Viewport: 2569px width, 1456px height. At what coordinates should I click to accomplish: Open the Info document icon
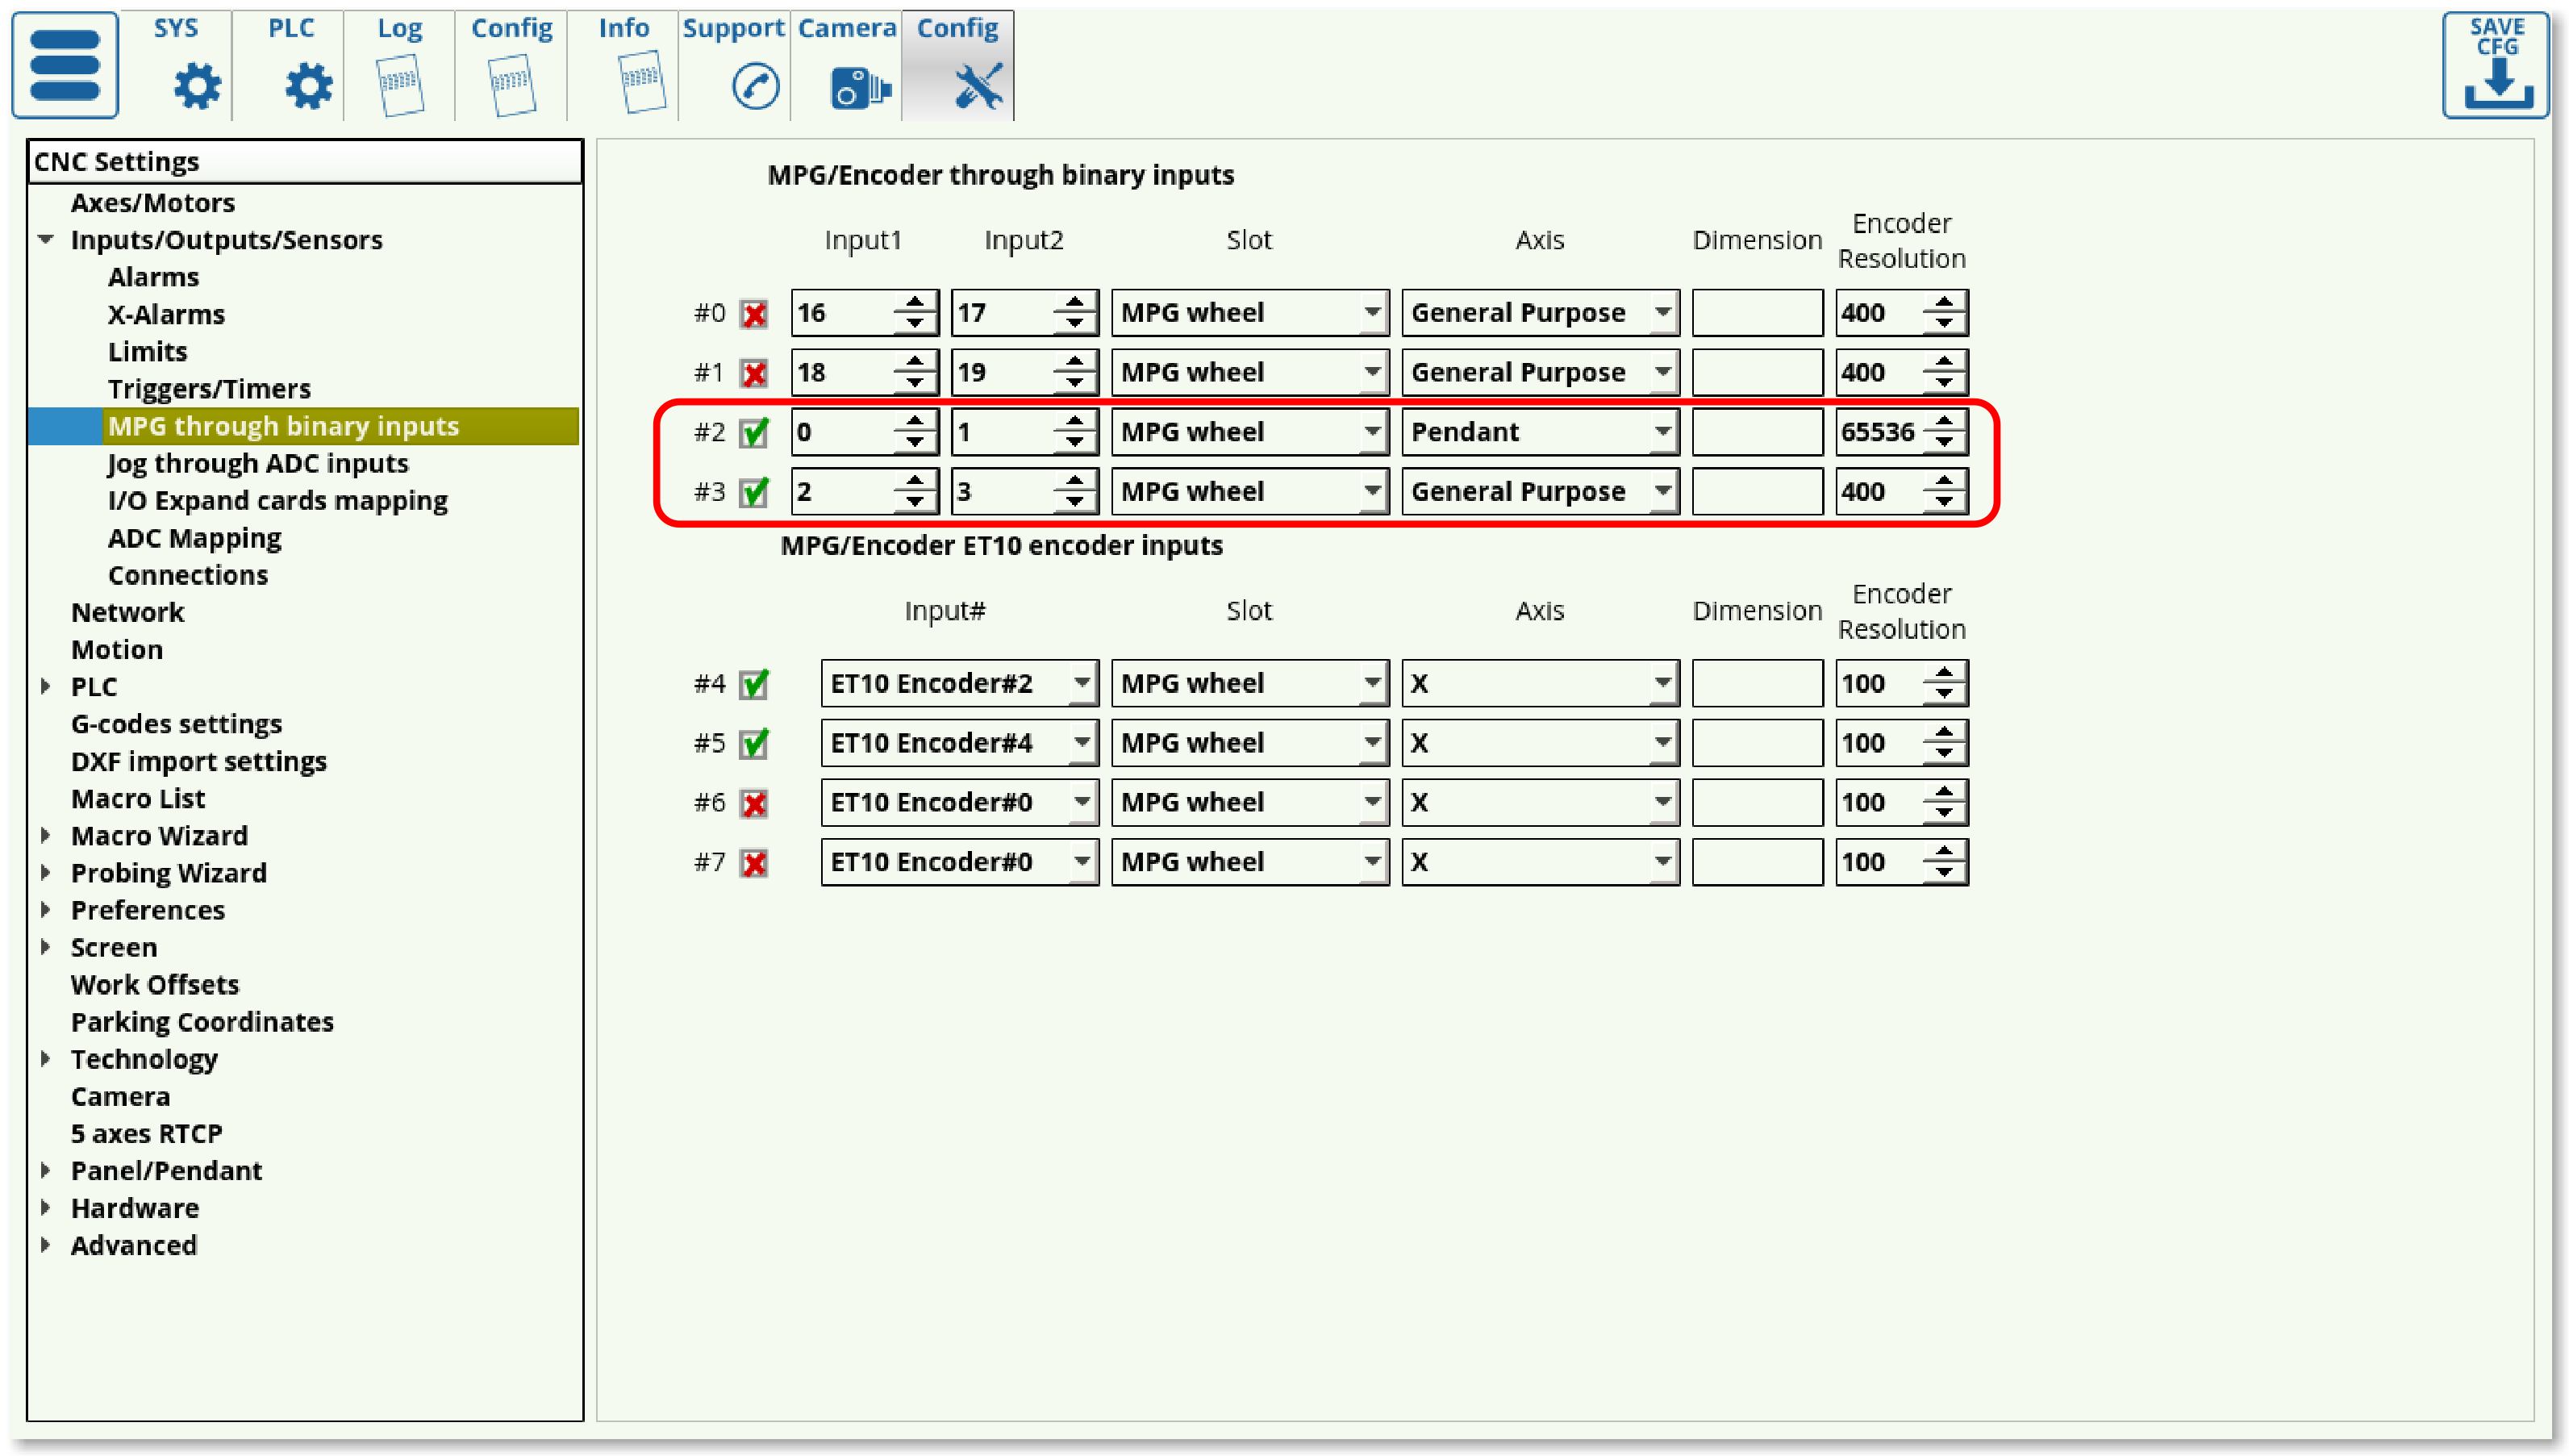tap(640, 82)
